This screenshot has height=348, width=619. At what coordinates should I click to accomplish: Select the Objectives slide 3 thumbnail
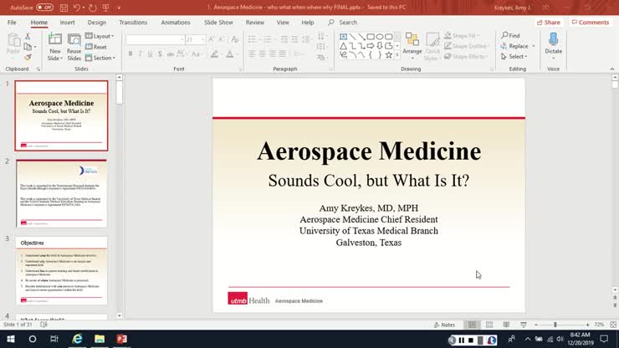click(62, 270)
